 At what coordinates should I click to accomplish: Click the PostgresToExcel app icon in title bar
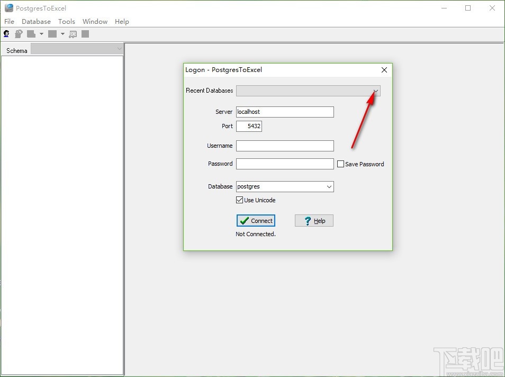(9, 8)
